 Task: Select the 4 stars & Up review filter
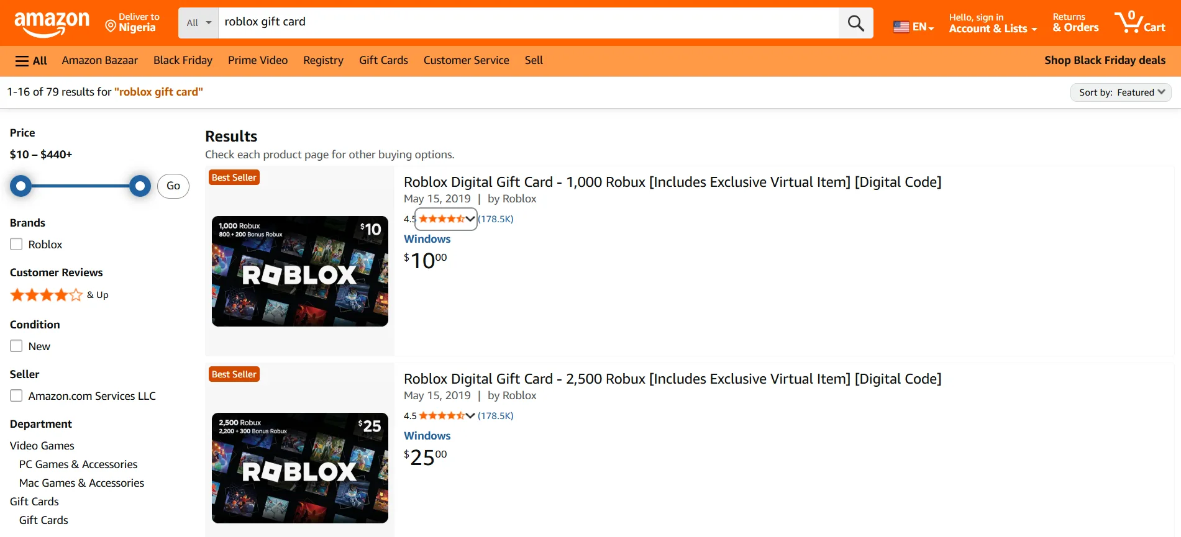coord(46,294)
